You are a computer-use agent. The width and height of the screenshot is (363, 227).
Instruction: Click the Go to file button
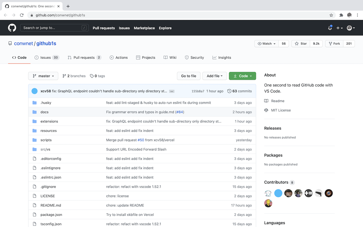tap(188, 76)
